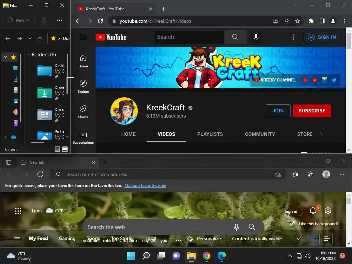The width and height of the screenshot is (352, 264).
Task: Open Edge page settings gear
Action: (x=328, y=211)
